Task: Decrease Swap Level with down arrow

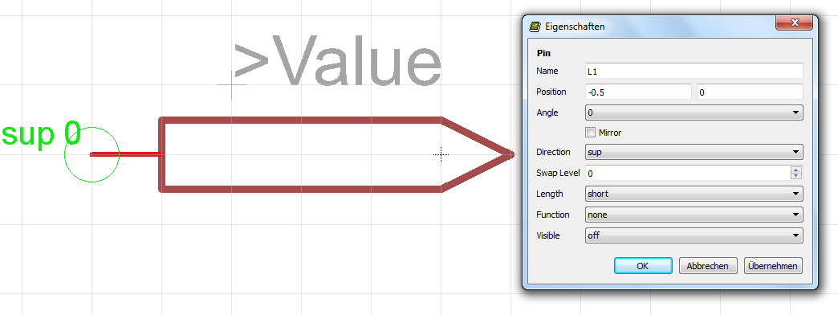Action: (796, 176)
